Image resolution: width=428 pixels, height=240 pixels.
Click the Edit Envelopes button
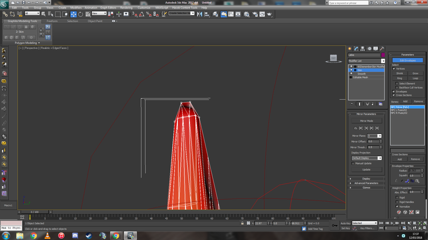coord(407,60)
